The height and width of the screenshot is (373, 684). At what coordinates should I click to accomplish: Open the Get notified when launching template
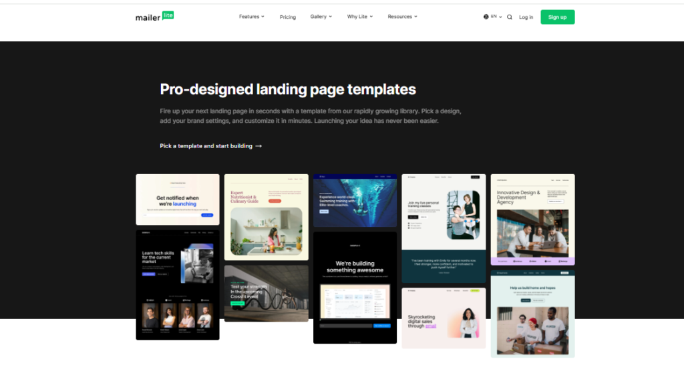(178, 200)
